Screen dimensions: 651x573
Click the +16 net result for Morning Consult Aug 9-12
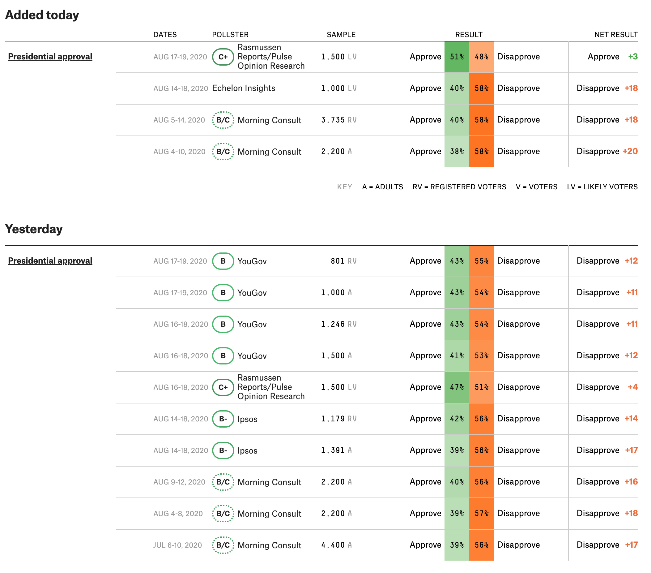[631, 481]
